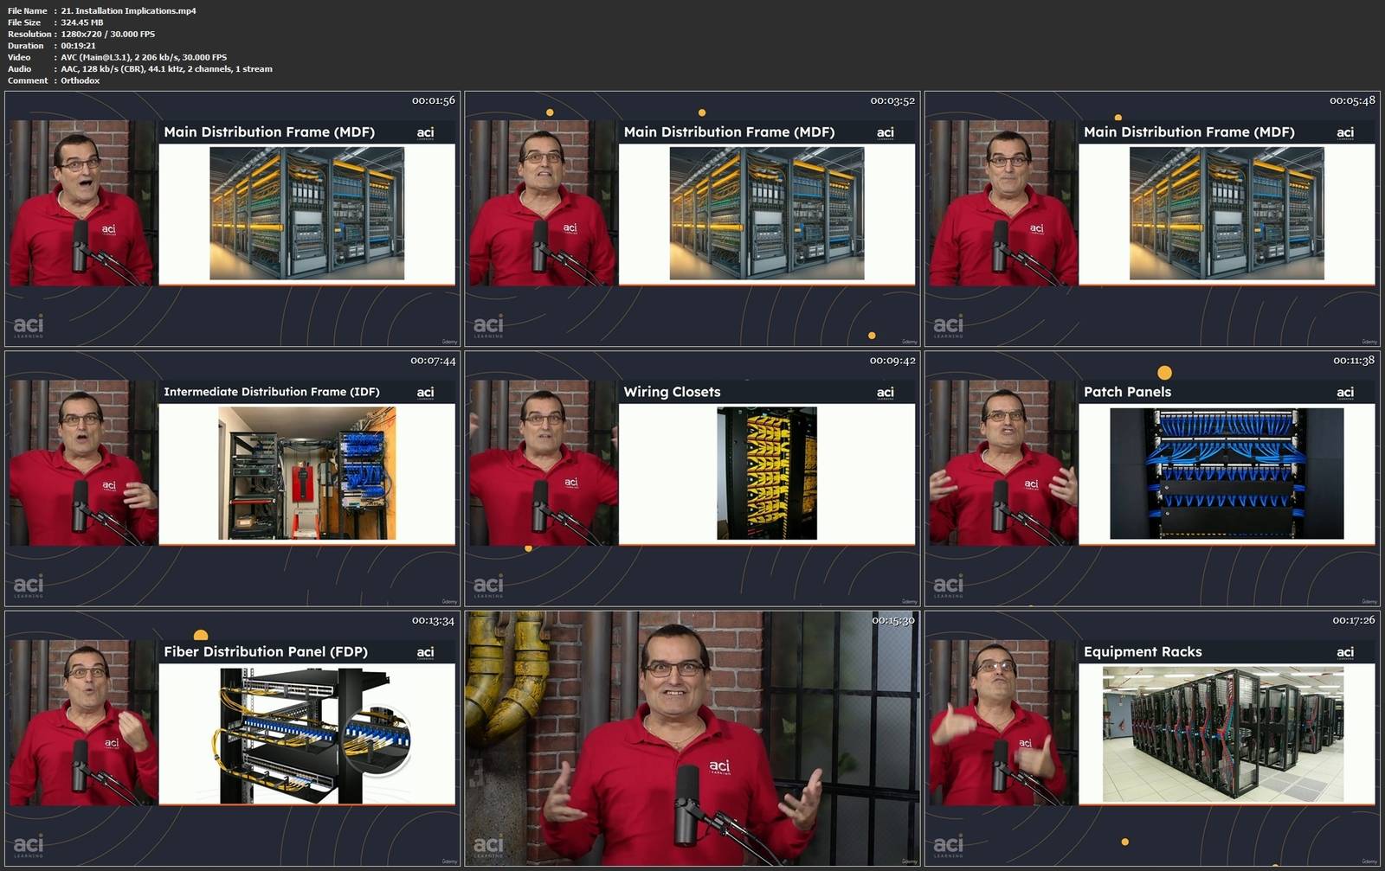The width and height of the screenshot is (1385, 871).
Task: Open the Equipment Racks thumbnail
Action: click(x=1152, y=739)
